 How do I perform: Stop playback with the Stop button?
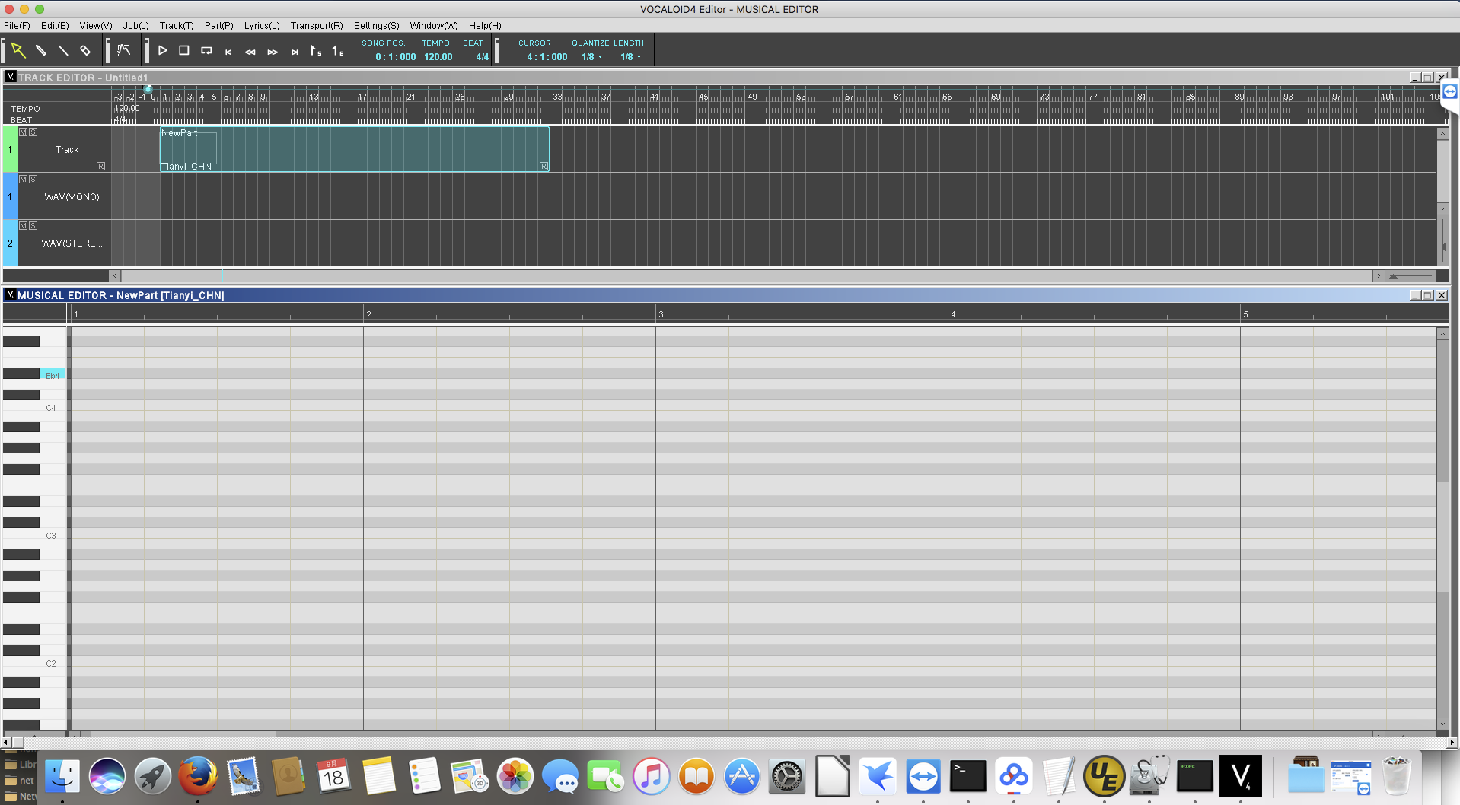pyautogui.click(x=184, y=50)
